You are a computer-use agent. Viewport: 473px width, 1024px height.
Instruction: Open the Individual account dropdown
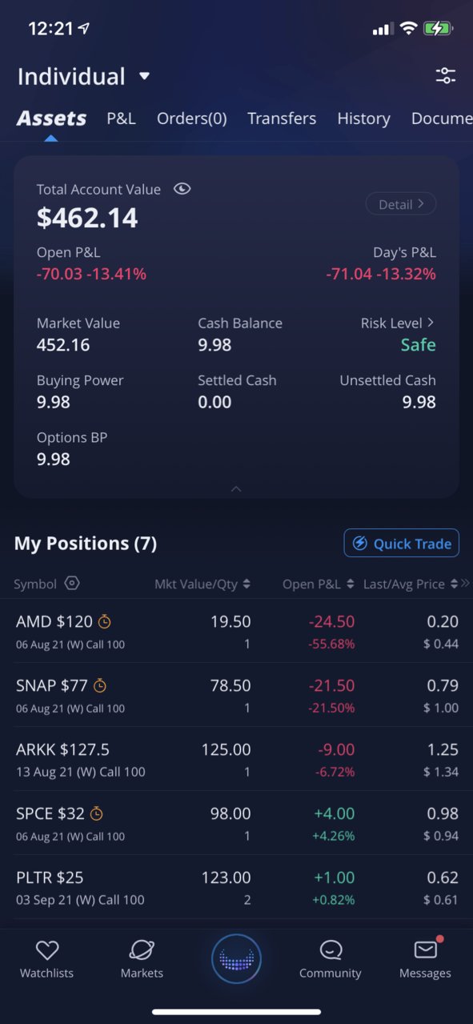tap(84, 77)
